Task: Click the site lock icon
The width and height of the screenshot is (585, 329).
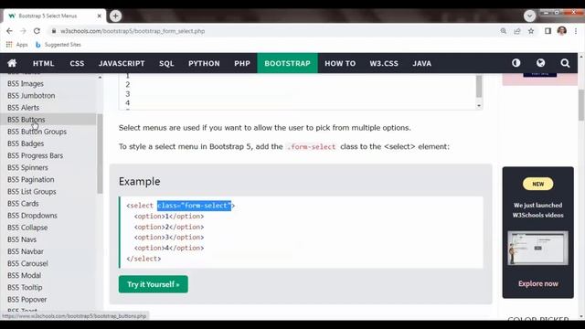Action: tap(54, 31)
